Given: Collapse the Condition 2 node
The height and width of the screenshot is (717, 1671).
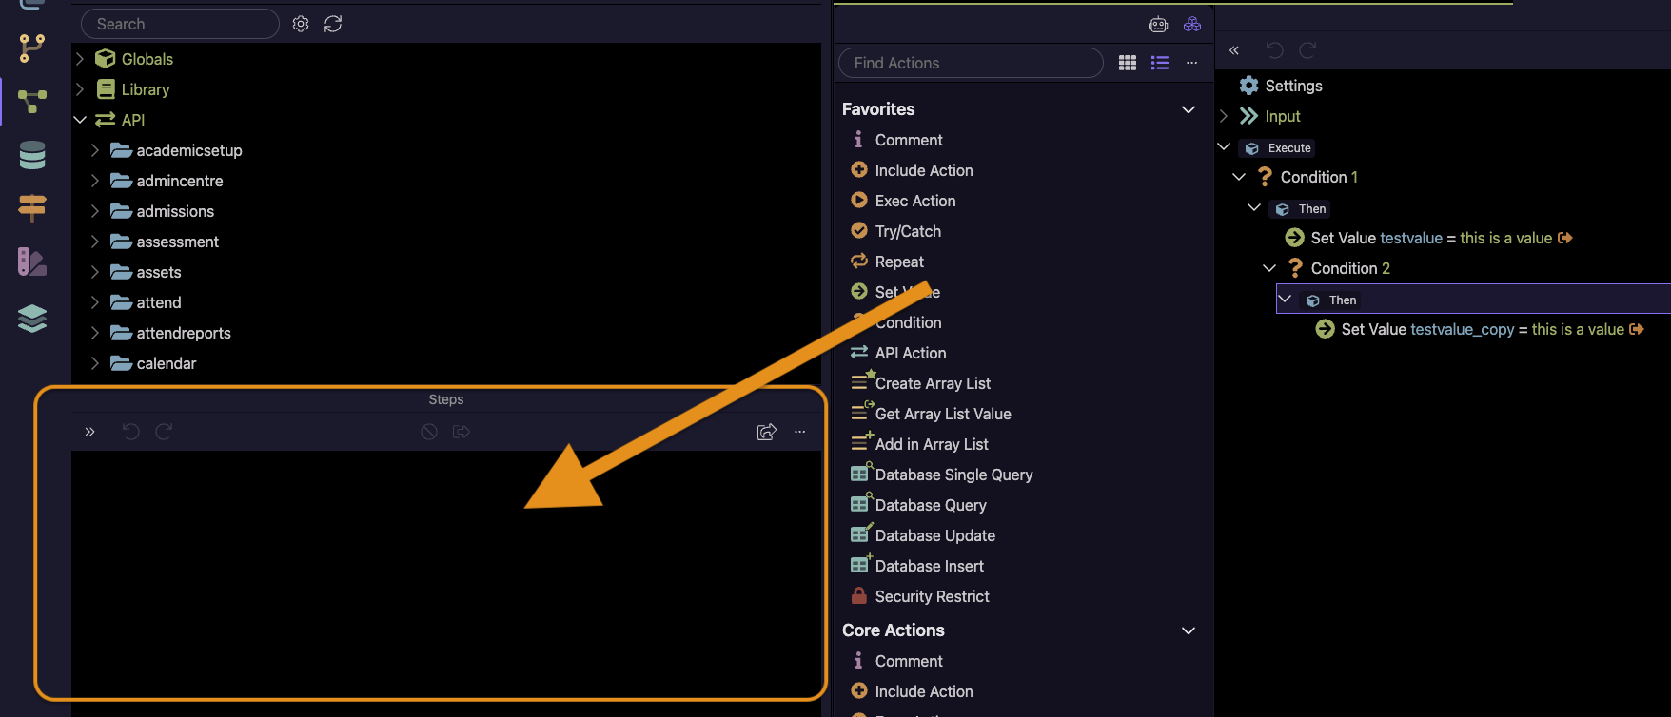Looking at the screenshot, I should (1269, 268).
